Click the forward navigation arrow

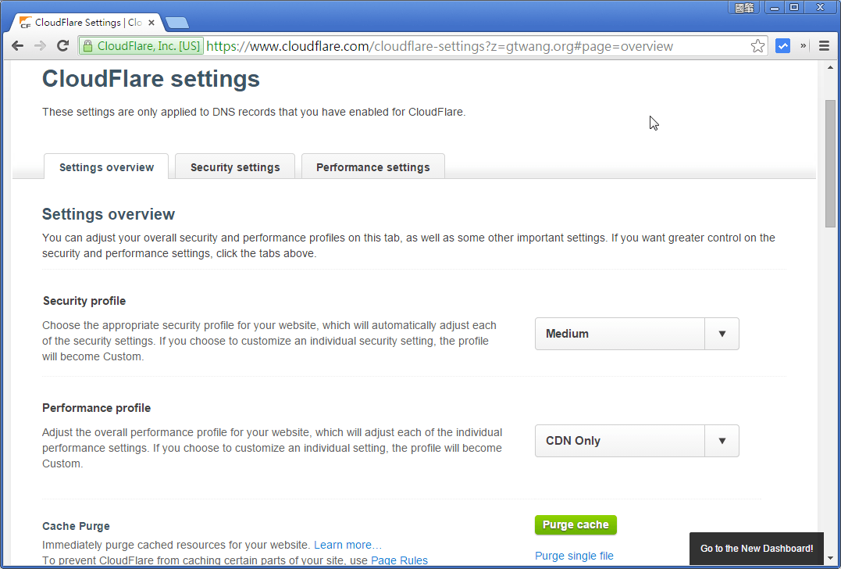point(40,45)
